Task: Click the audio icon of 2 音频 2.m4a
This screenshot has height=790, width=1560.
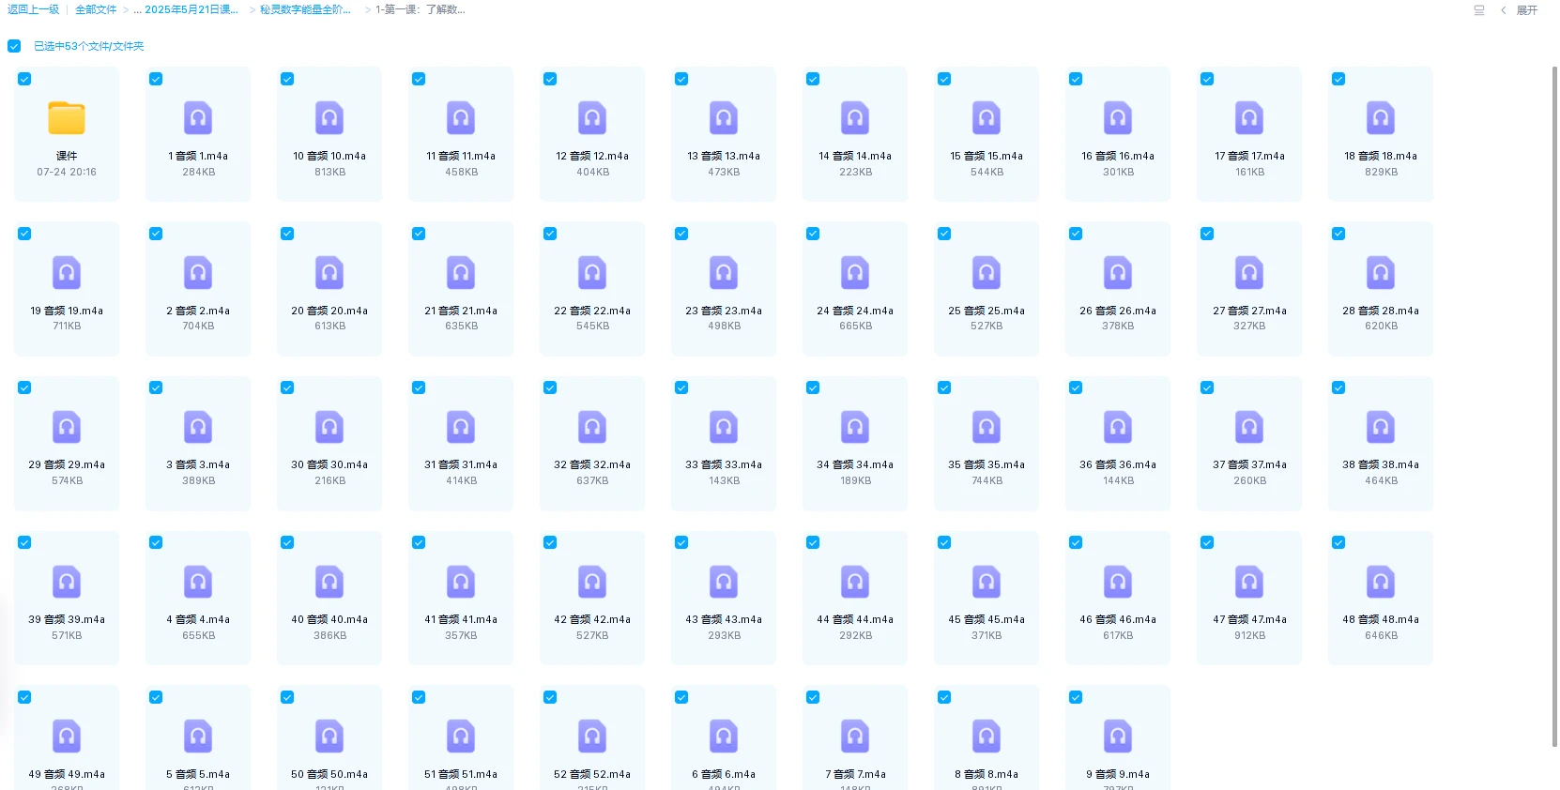Action: (198, 273)
